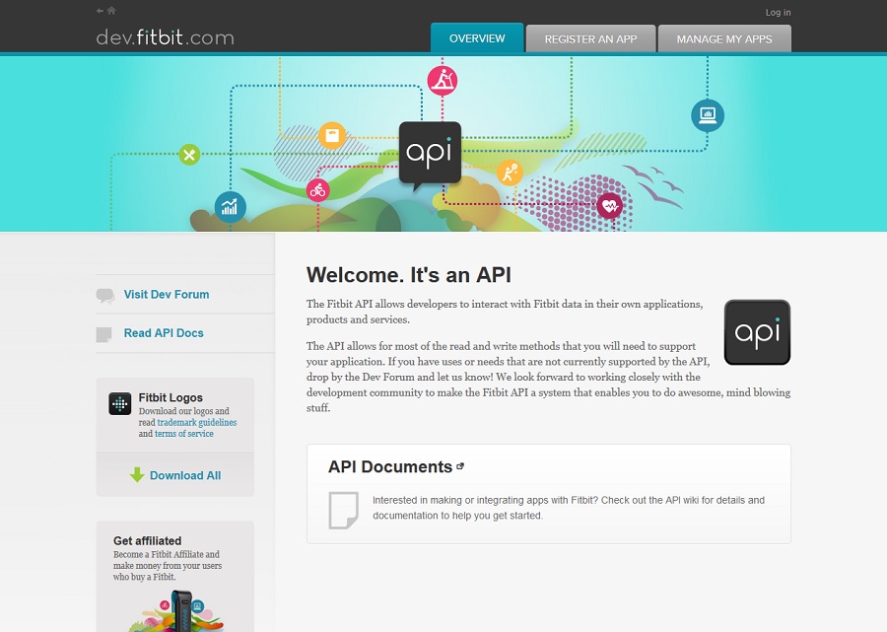This screenshot has width=887, height=632.
Task: Click the external link icon after API Documents
Action: coord(460,466)
